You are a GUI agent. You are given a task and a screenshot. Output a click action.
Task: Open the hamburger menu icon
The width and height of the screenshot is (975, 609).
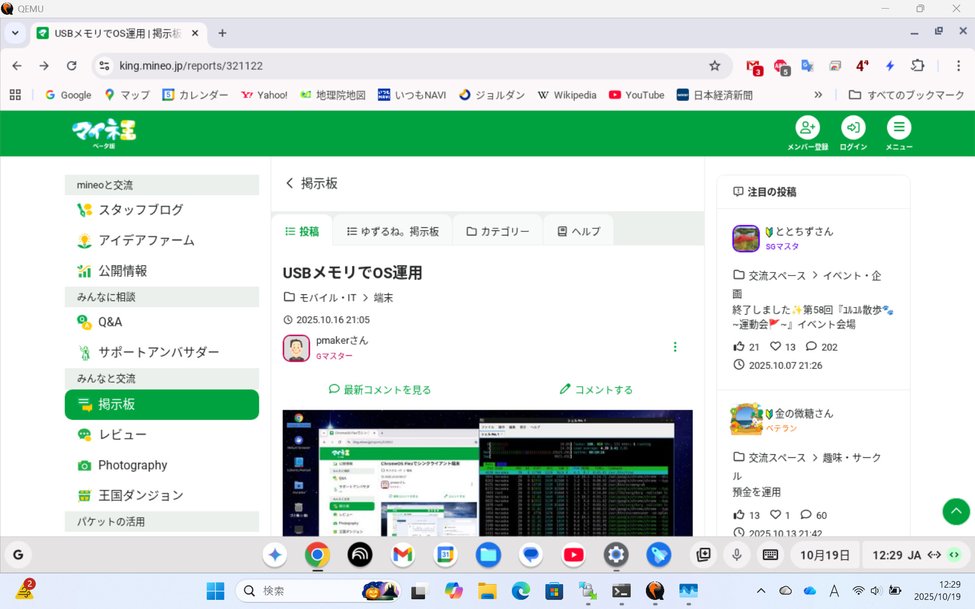899,128
